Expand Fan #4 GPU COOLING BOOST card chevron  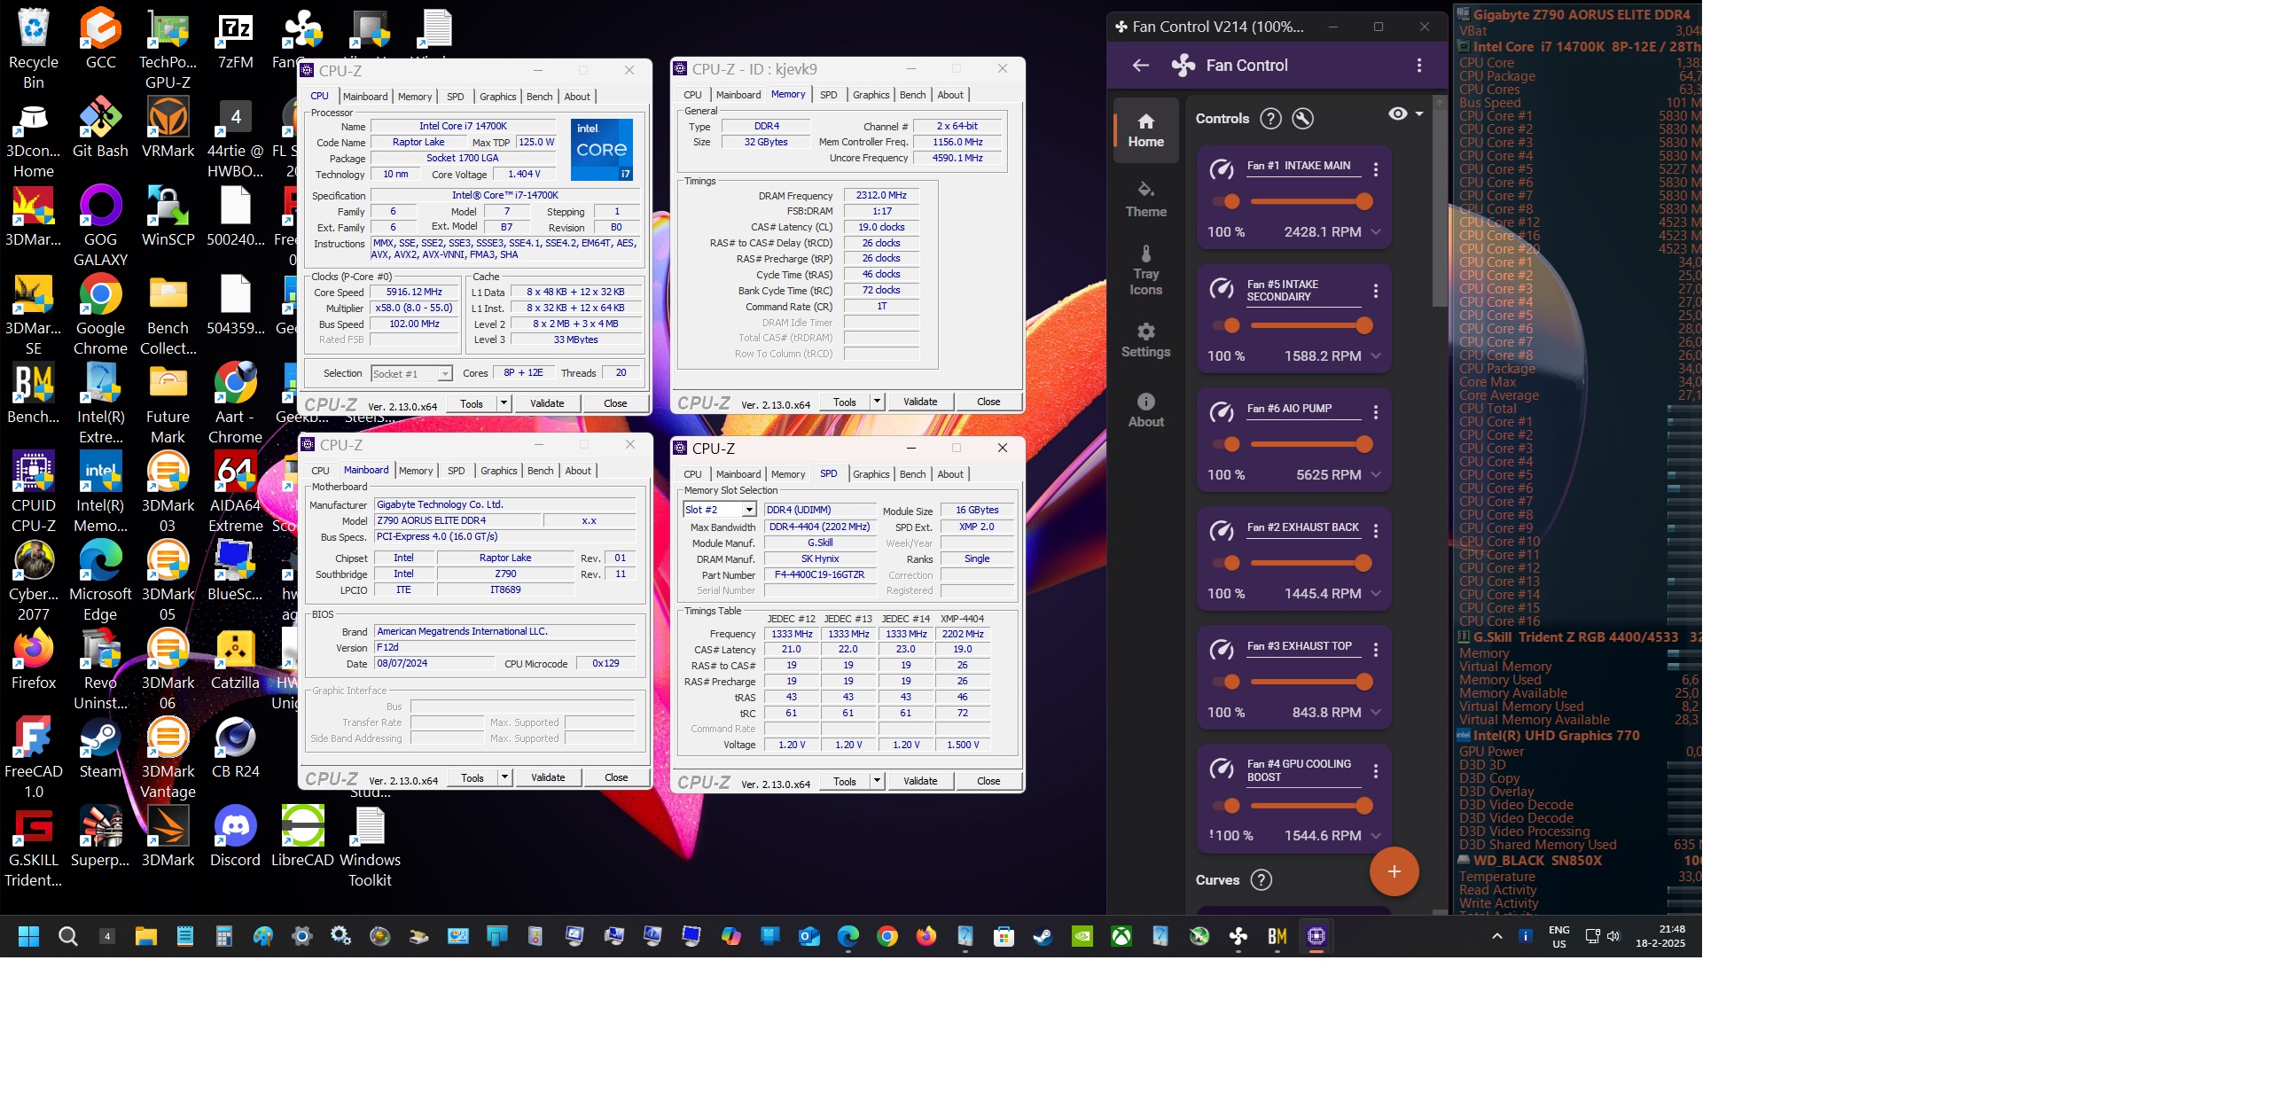[x=1375, y=835]
